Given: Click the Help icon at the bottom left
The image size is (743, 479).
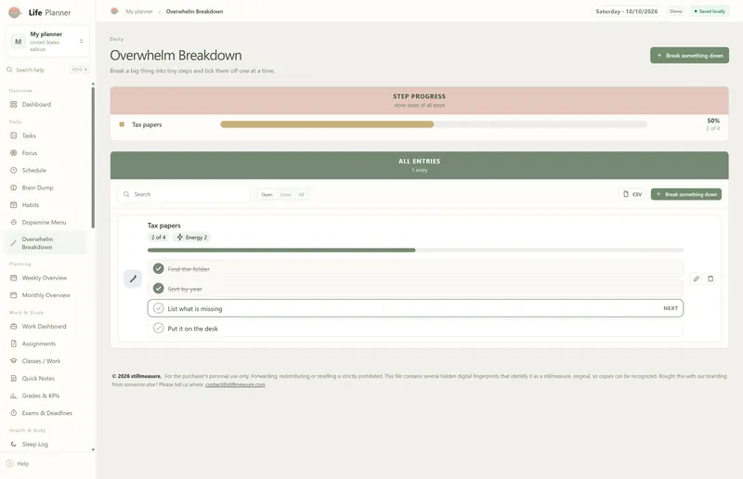Looking at the screenshot, I should [9, 464].
